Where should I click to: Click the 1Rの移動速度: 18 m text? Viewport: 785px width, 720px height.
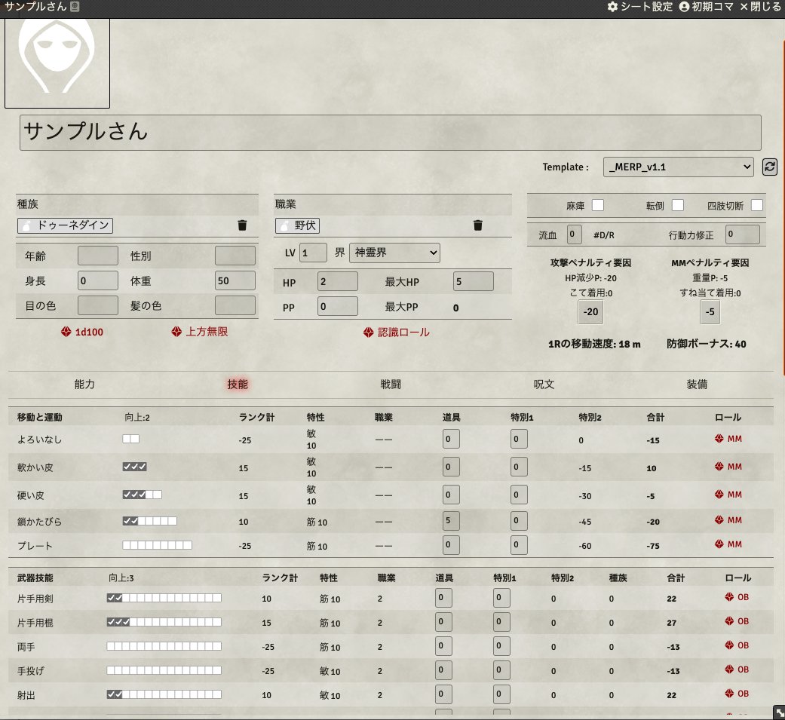pos(594,344)
